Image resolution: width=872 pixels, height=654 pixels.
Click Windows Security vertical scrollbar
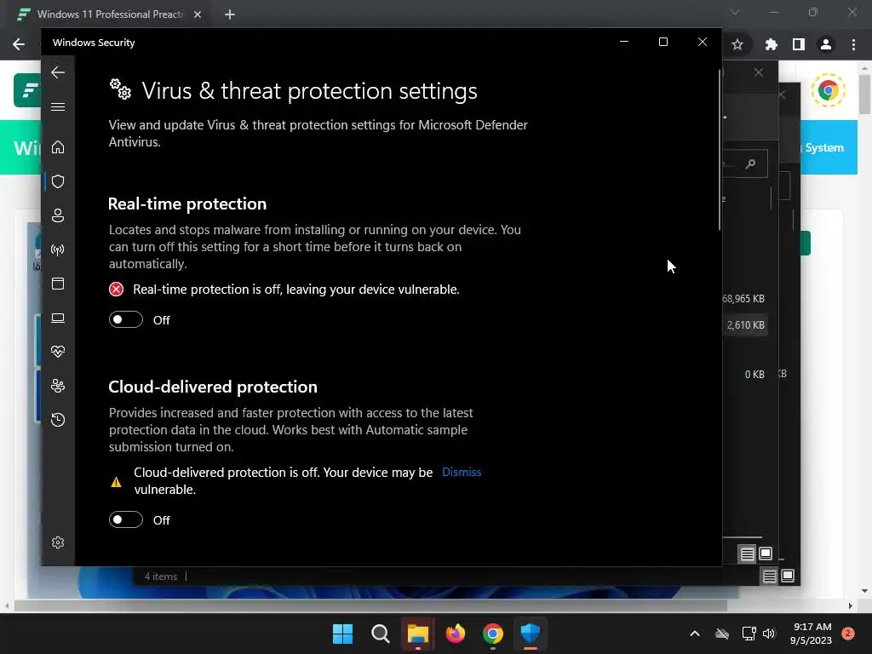pos(719,150)
